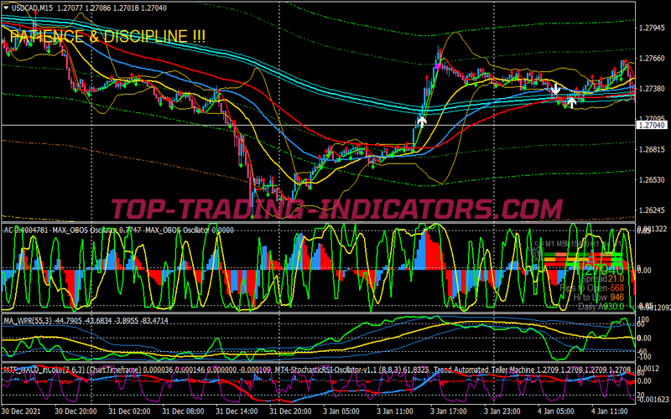Click the 31 Dec 08:00 time label

click(183, 411)
